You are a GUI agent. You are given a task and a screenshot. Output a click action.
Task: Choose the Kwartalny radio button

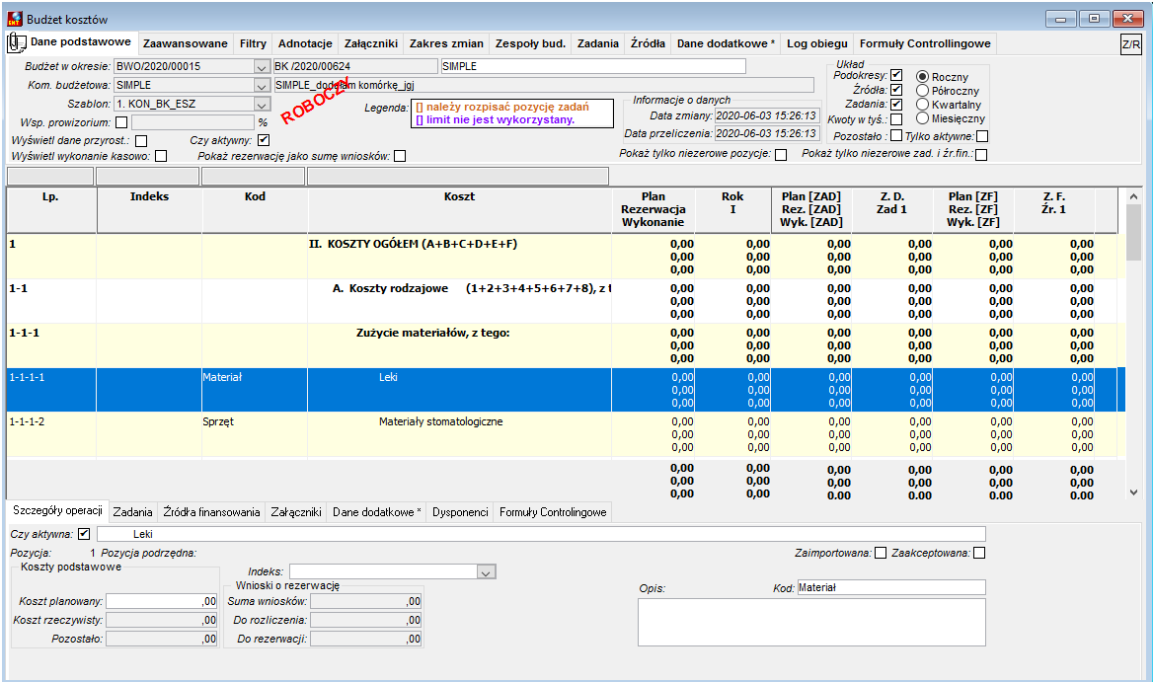[922, 105]
